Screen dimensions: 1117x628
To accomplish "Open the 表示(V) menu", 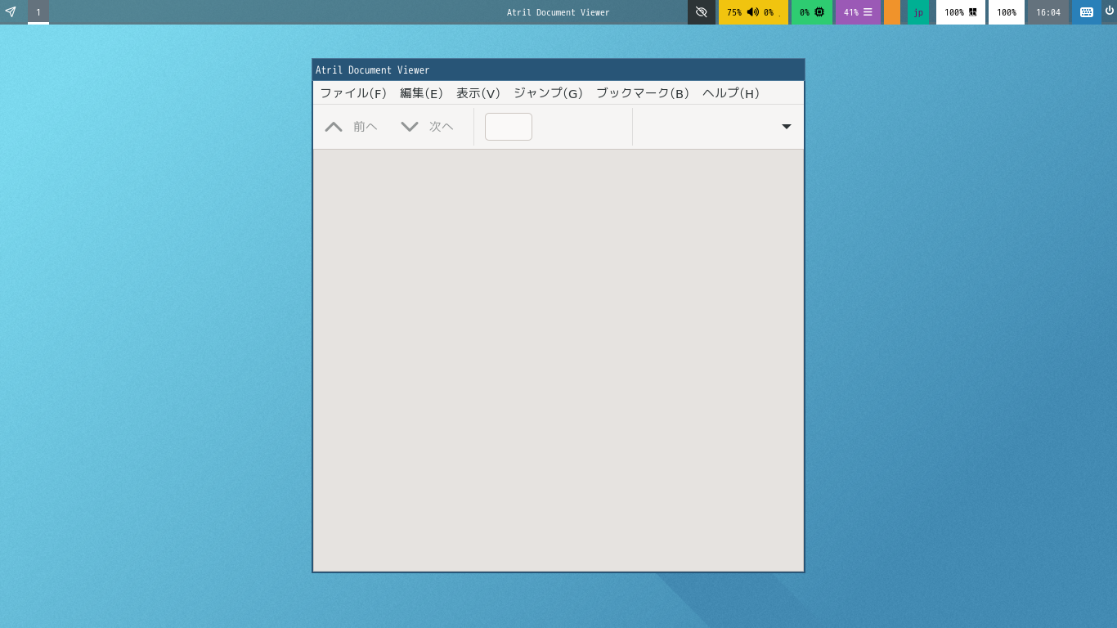I will click(478, 93).
